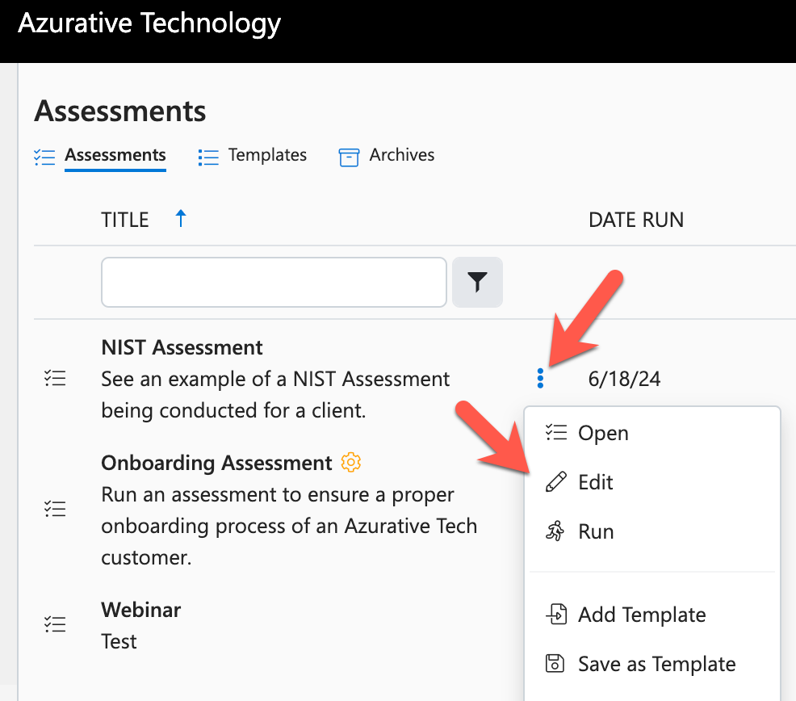Click the checklist icon next to Open
This screenshot has width=796, height=701.
[556, 433]
